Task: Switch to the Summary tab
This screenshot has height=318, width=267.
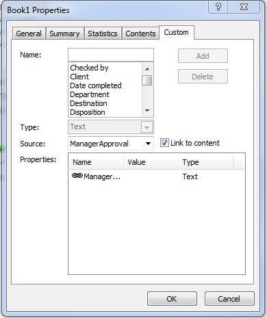Action: [x=64, y=34]
